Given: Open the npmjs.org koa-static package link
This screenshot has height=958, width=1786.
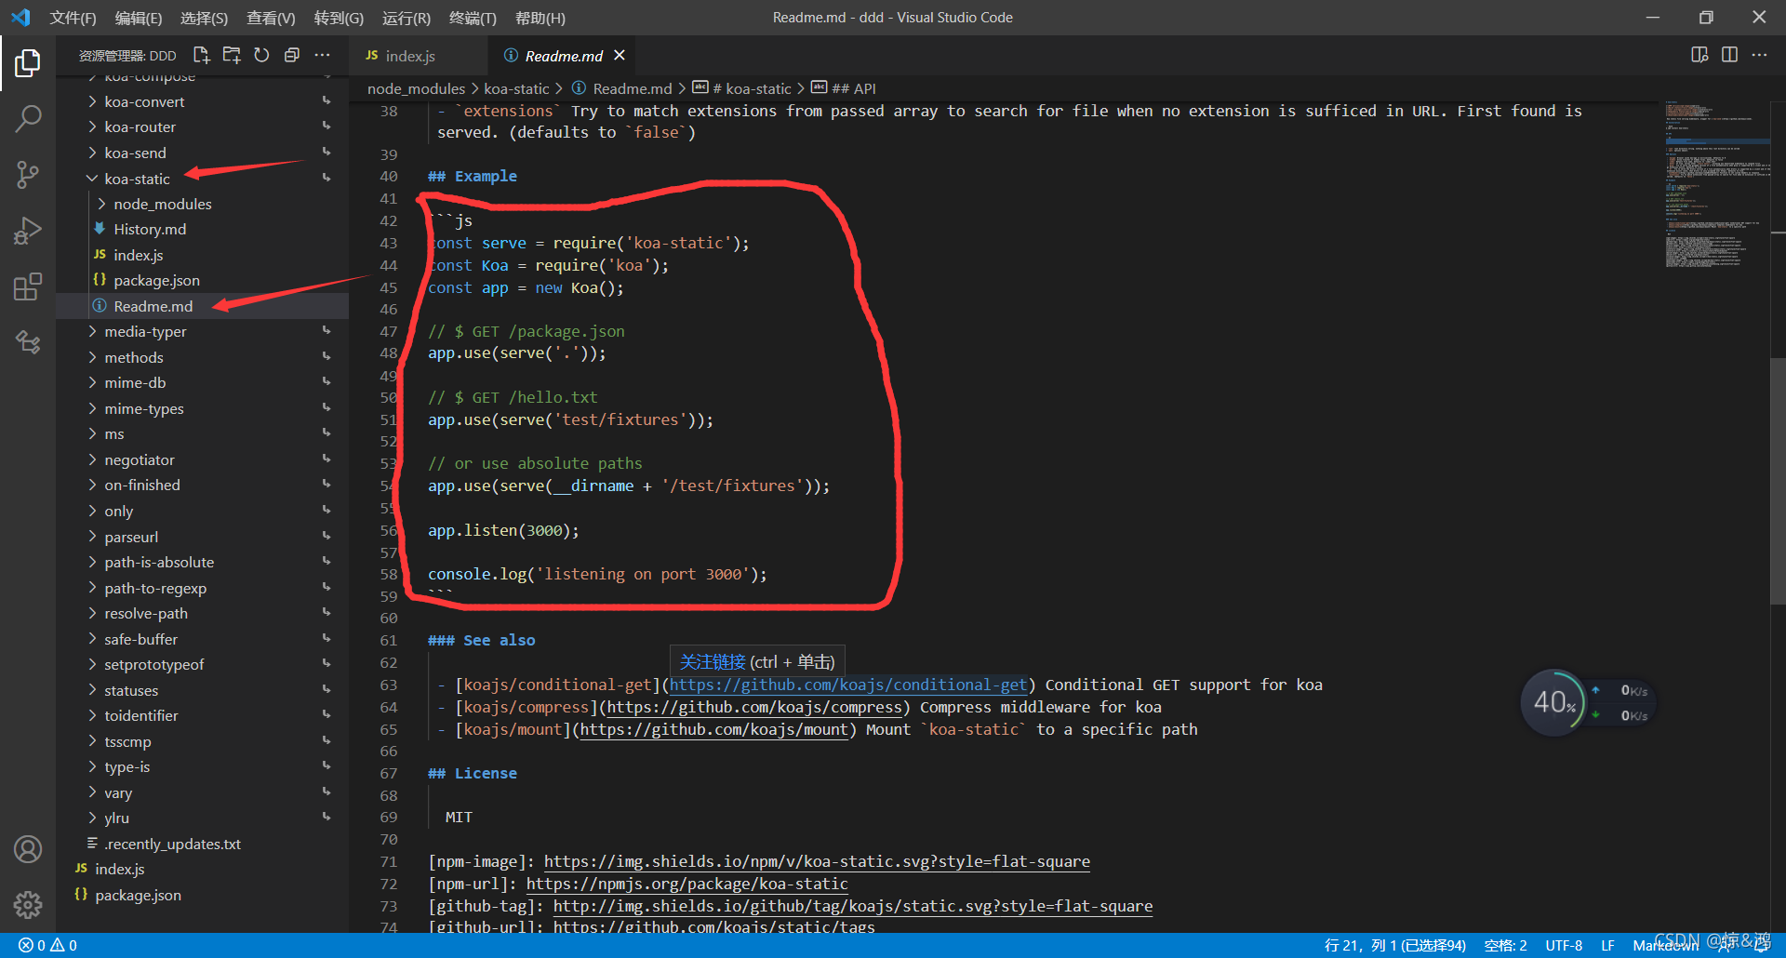Looking at the screenshot, I should (x=686, y=884).
